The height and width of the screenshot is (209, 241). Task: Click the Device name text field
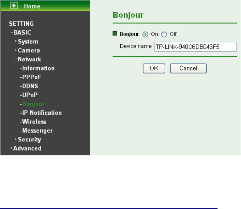point(196,46)
